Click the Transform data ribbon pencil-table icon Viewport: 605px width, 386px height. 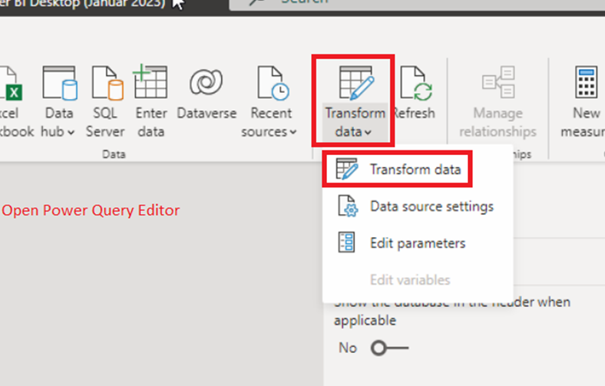[354, 82]
